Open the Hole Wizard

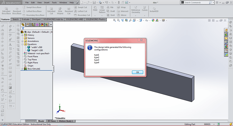click(60, 11)
